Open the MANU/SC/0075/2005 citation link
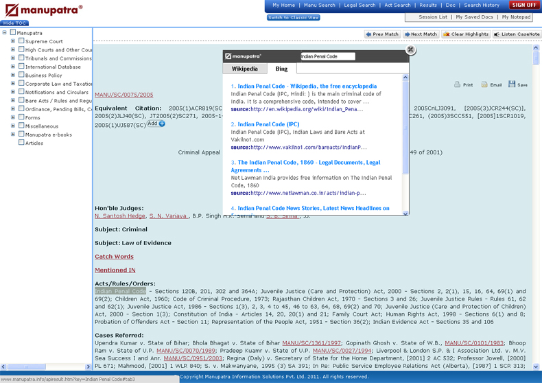Image resolution: width=542 pixels, height=383 pixels. coord(124,95)
